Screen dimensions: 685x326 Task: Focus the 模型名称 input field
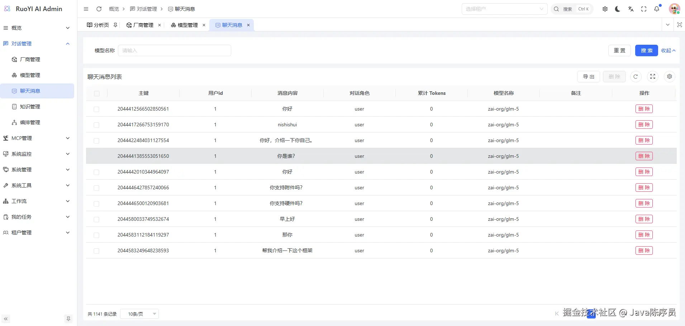(x=175, y=50)
